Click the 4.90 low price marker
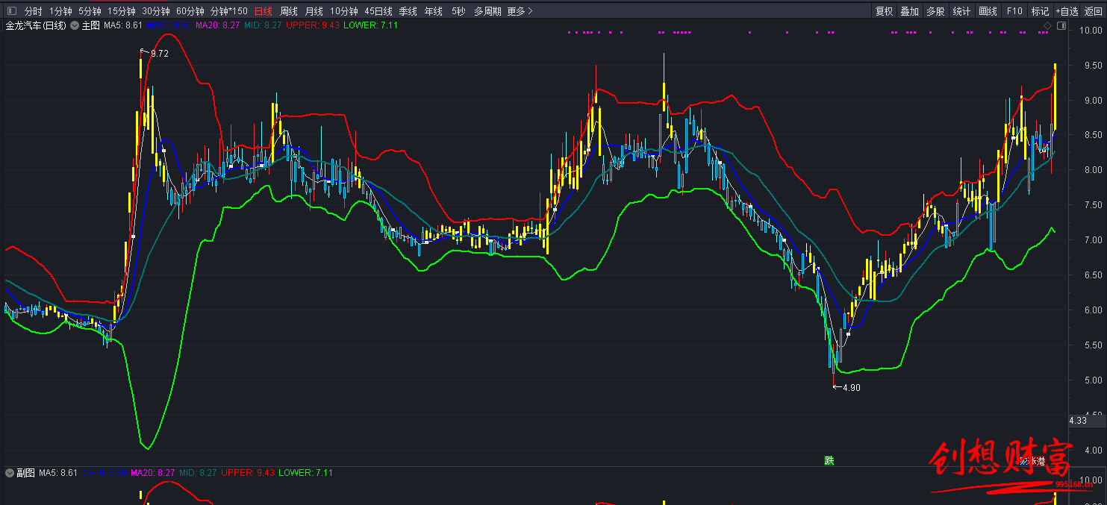 851,387
